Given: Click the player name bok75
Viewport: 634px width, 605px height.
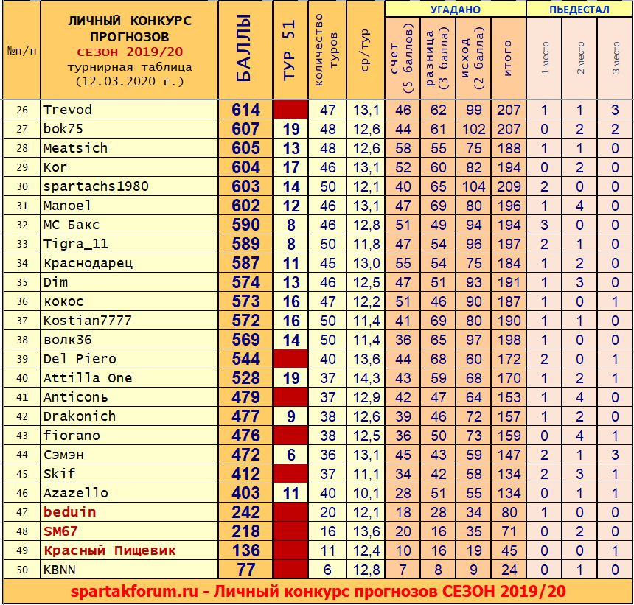Looking at the screenshot, I should 63,128.
